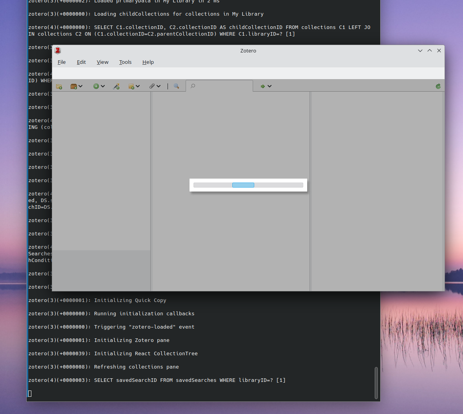Image resolution: width=463 pixels, height=414 pixels.
Task: Open the Add Attachment dropdown arrow
Action: click(x=159, y=86)
